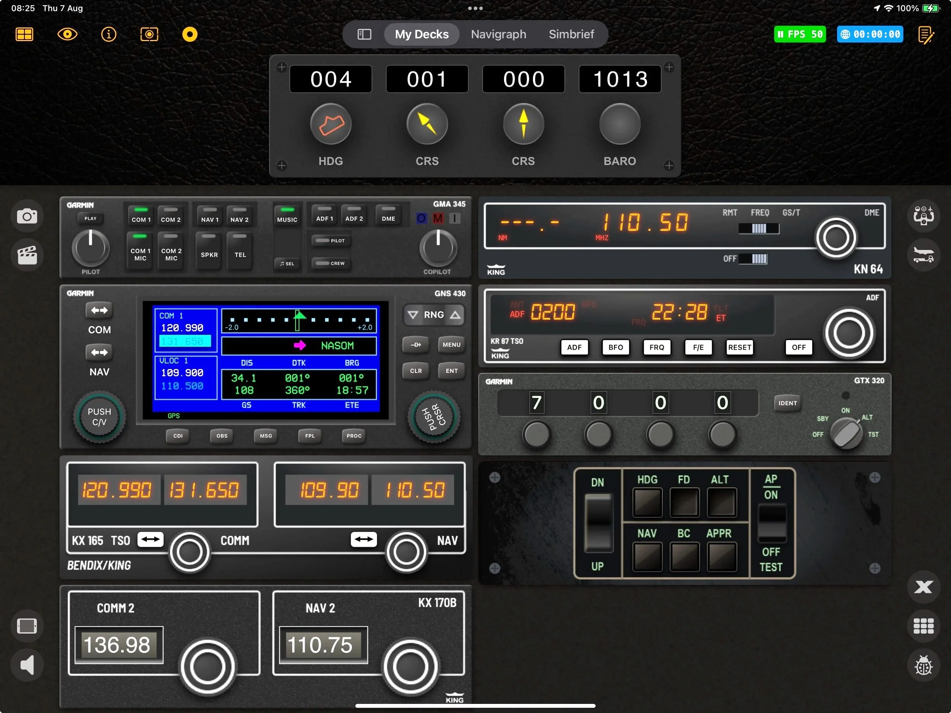951x713 pixels.
Task: Tap ENT on GNS 430
Action: (x=452, y=371)
